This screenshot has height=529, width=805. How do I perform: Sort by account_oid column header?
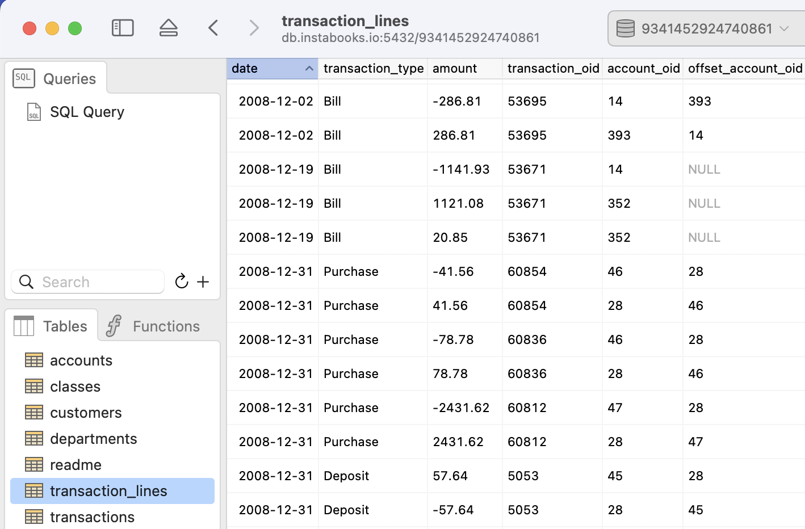coord(643,68)
